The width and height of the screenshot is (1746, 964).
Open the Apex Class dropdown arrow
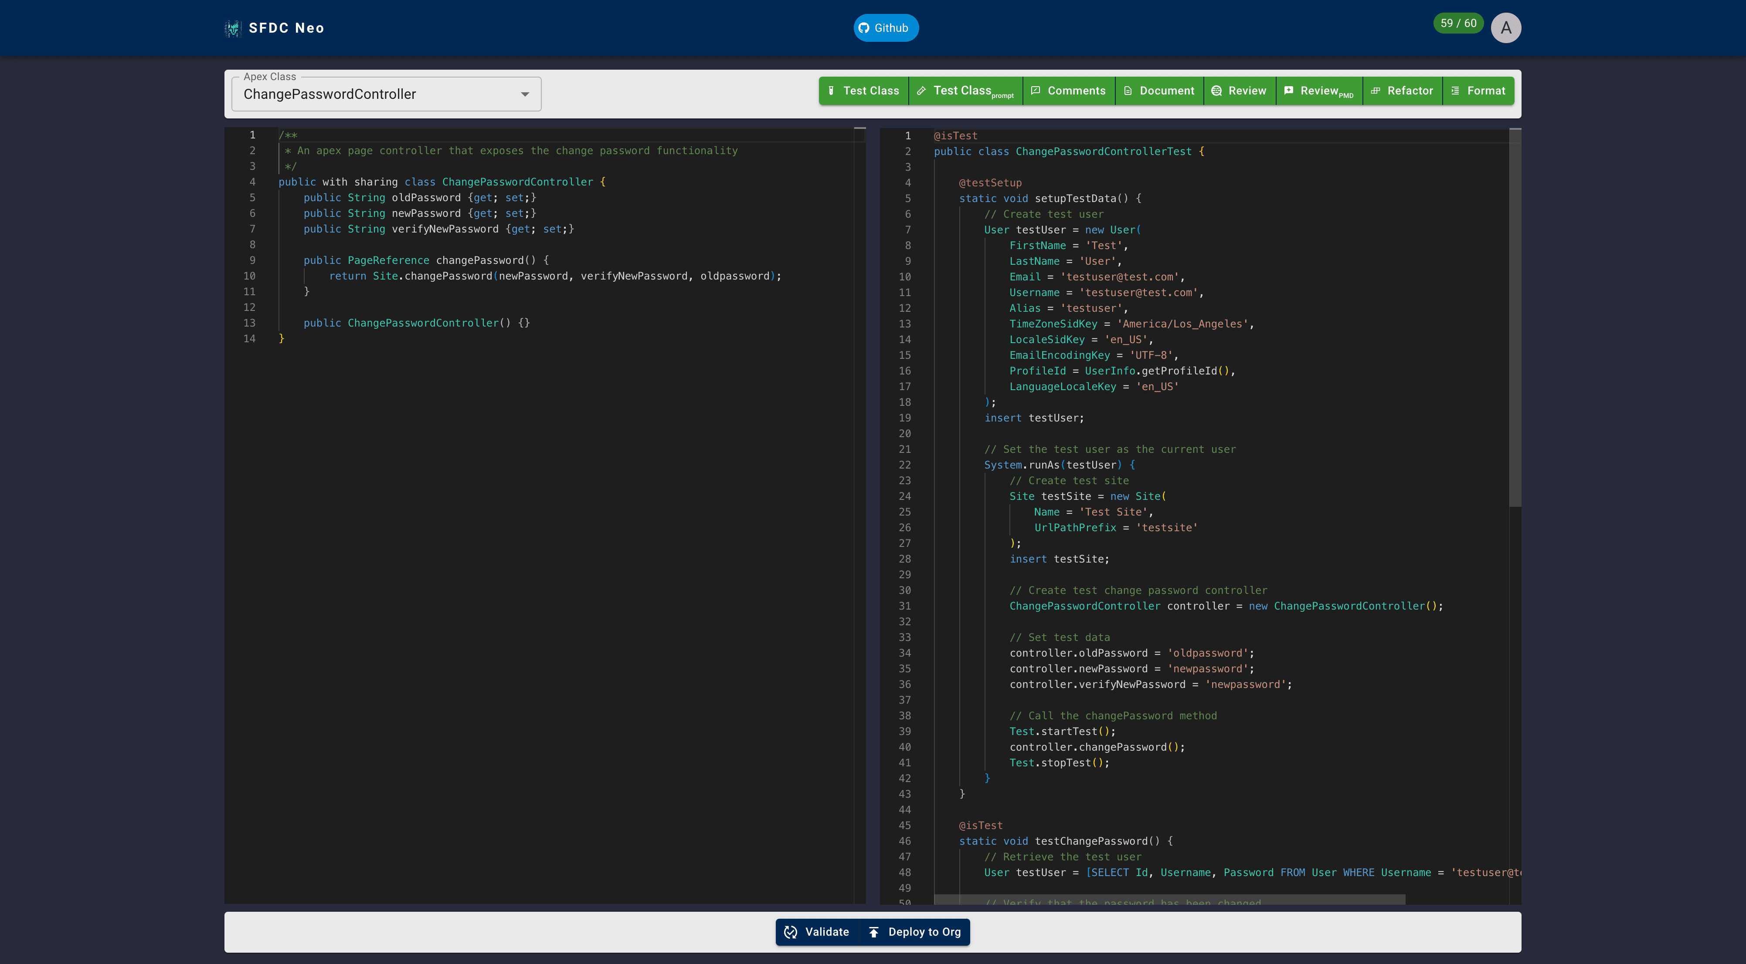pyautogui.click(x=525, y=94)
